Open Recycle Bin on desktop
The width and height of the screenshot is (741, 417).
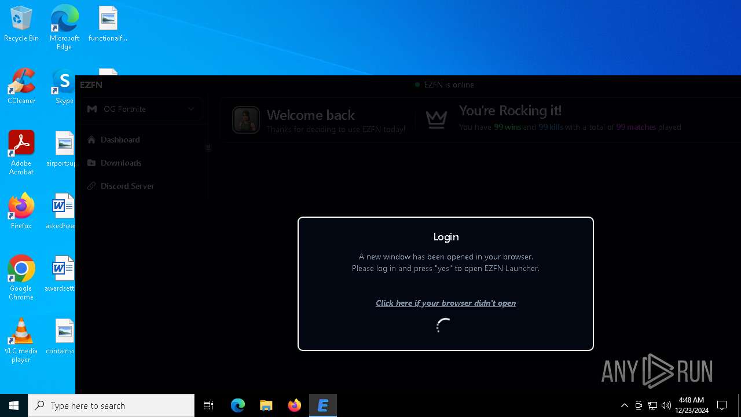pyautogui.click(x=21, y=24)
